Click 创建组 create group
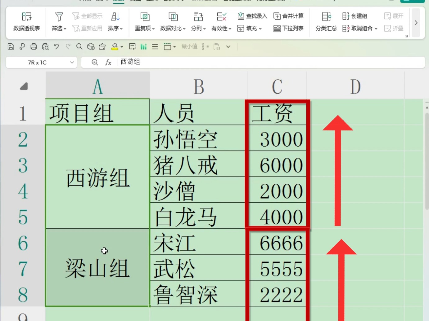Screen dimensions: 429x321 tap(355, 16)
